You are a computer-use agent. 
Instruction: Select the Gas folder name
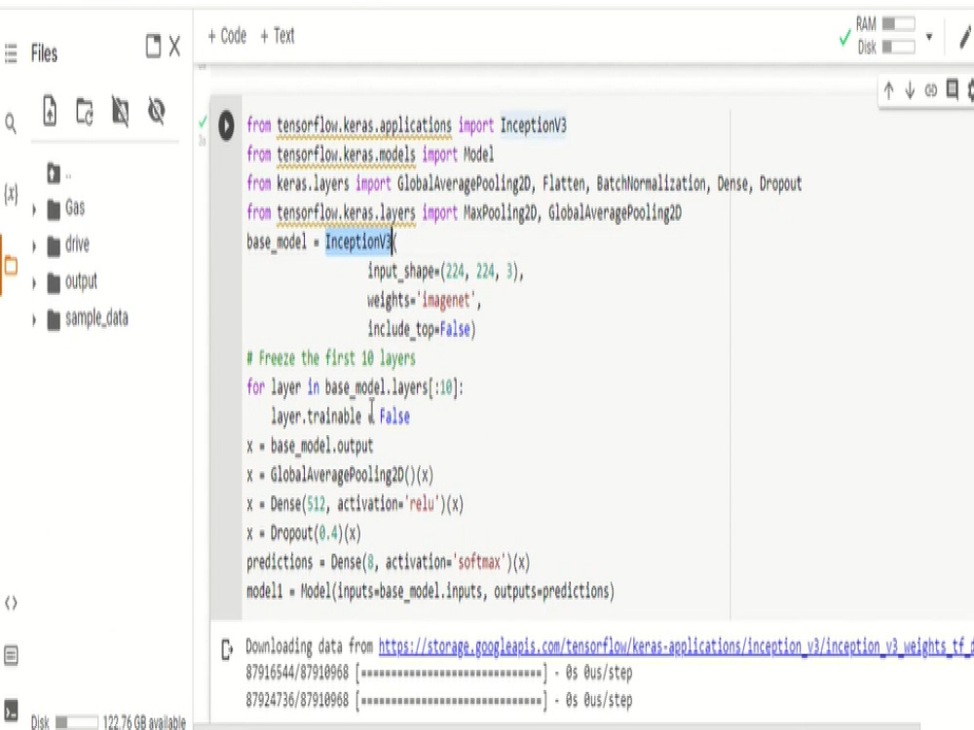(x=75, y=208)
